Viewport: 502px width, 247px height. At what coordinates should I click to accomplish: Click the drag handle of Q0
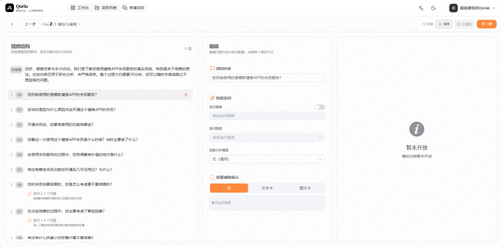pos(12,95)
